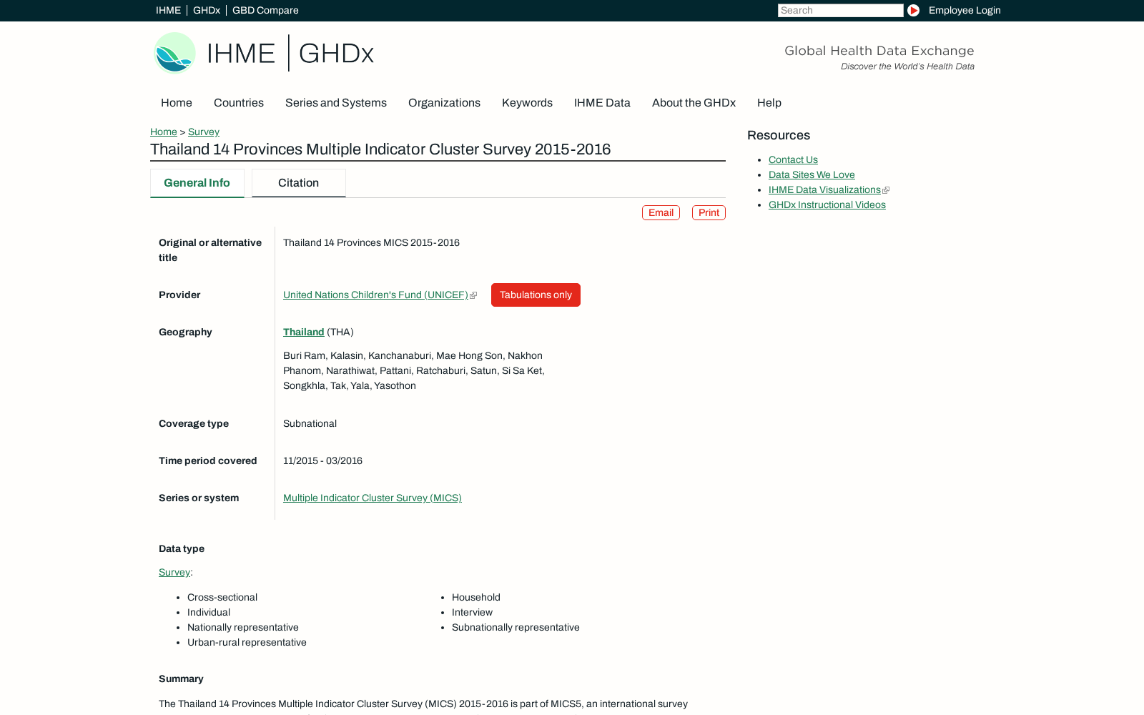Click the red search submit arrow icon

pos(913,10)
